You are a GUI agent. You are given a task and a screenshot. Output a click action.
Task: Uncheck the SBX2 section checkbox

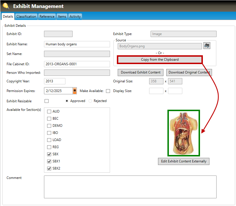click(49, 168)
